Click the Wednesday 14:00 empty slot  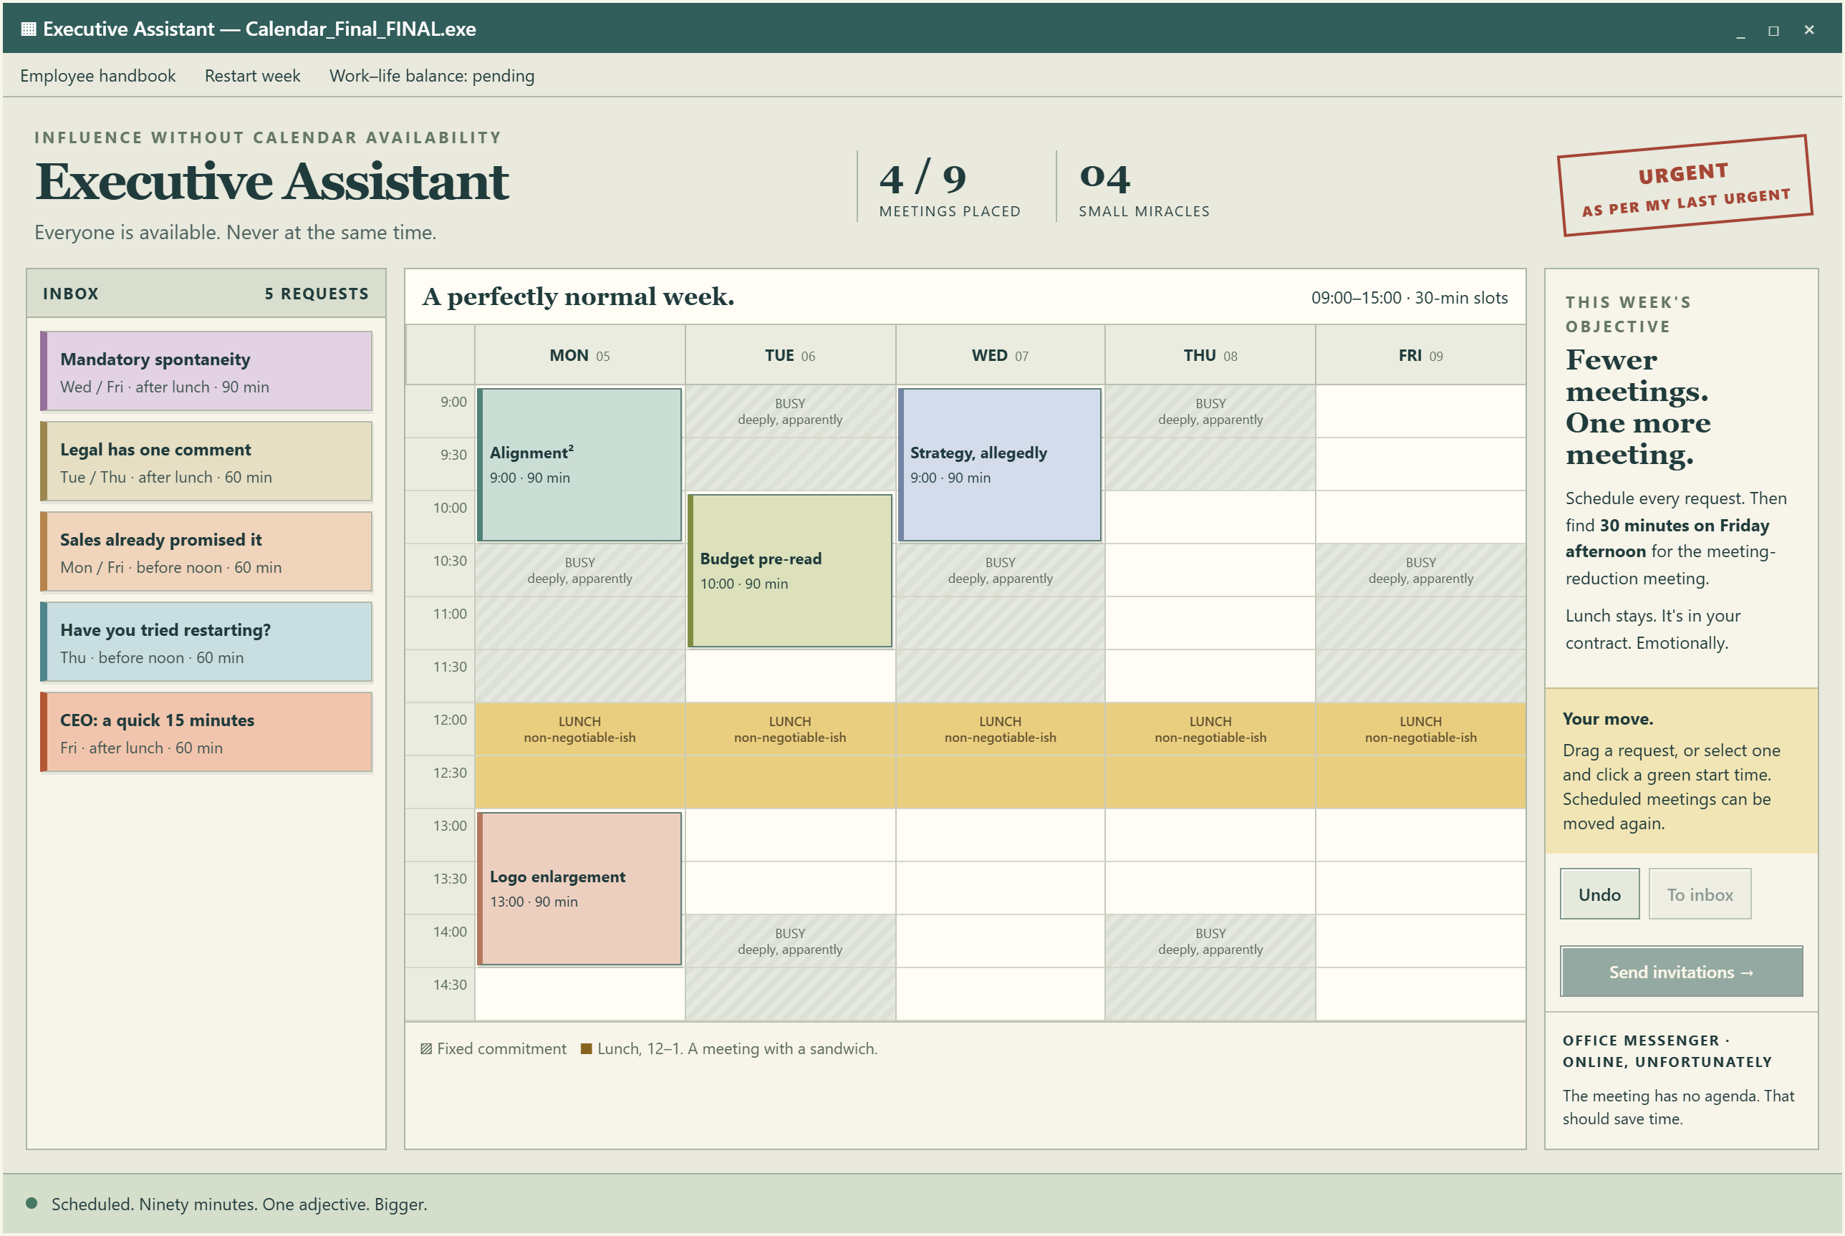(x=1000, y=941)
